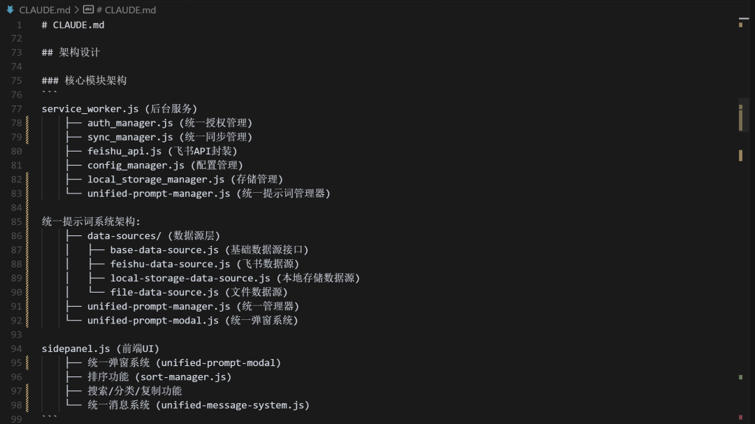Click the service_worker.js line

(x=120, y=109)
